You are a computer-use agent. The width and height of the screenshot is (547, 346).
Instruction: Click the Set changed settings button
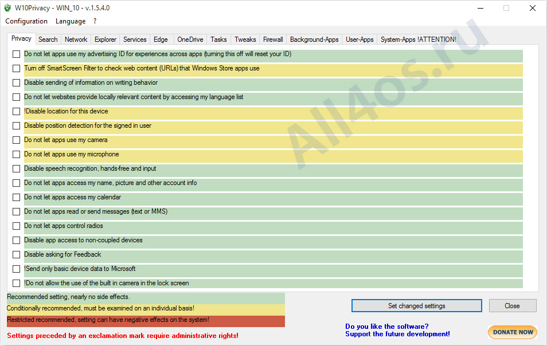tap(416, 305)
